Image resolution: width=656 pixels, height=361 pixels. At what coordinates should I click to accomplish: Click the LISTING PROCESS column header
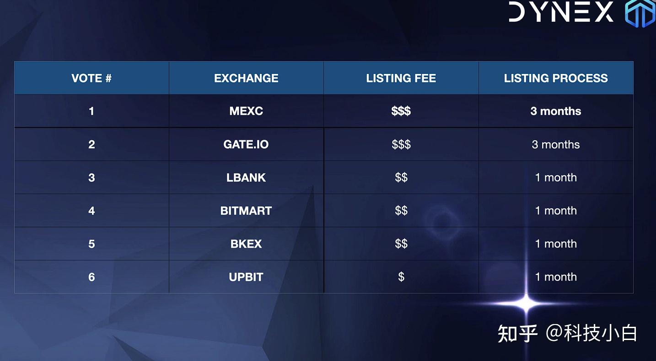point(556,78)
